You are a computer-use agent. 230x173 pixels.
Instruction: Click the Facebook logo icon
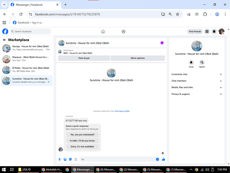5,31
